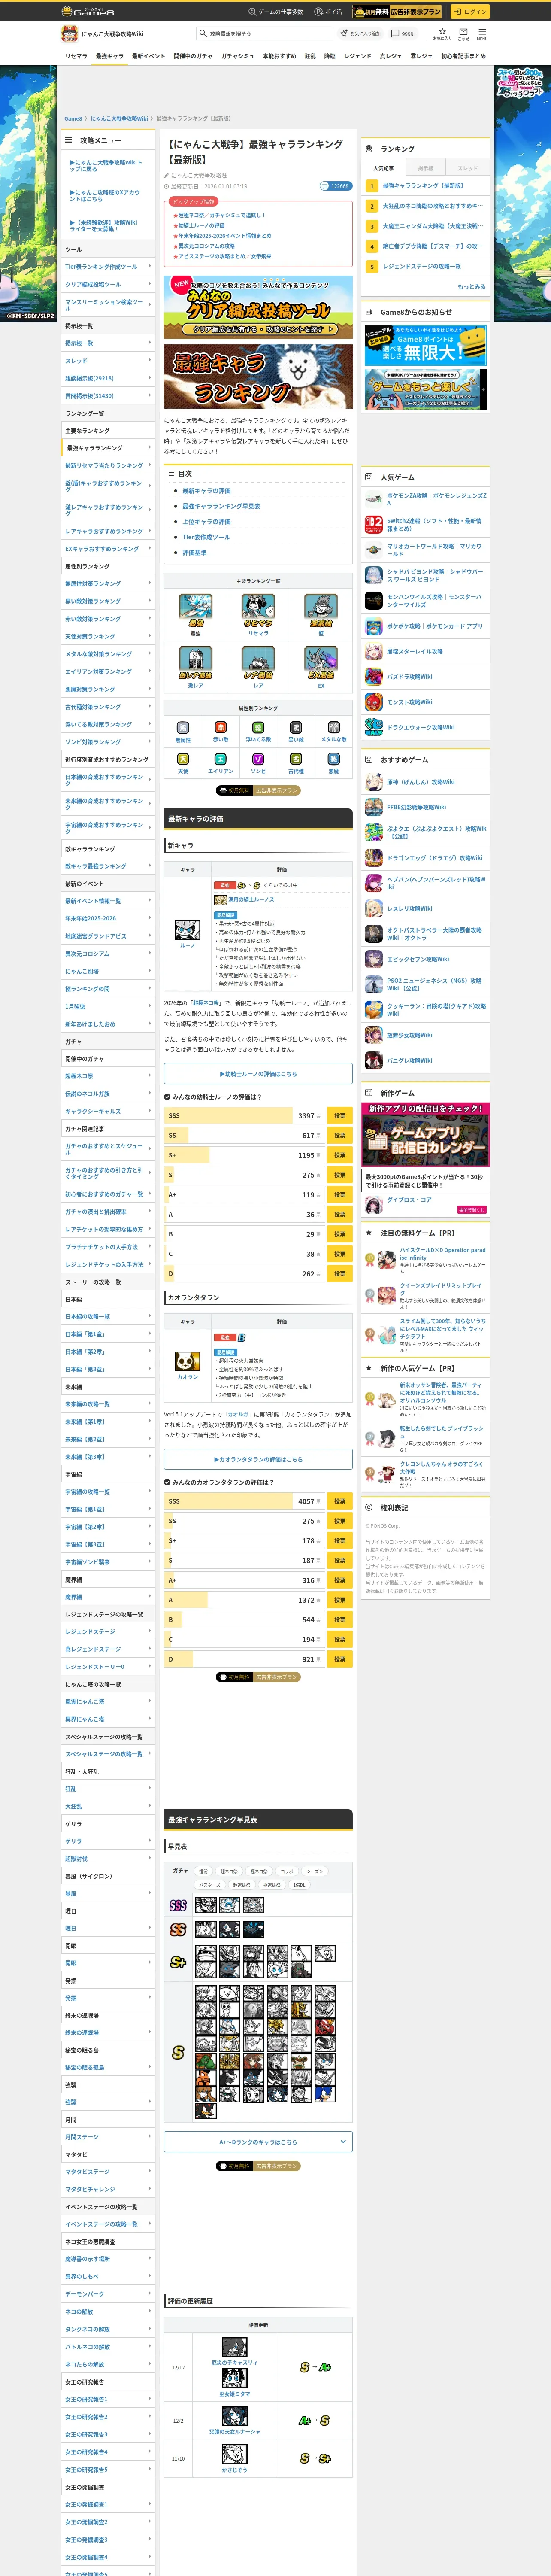This screenshot has height=2576, width=551.
Task: Open the 古代種 attribute ranking icon
Action: point(296,759)
